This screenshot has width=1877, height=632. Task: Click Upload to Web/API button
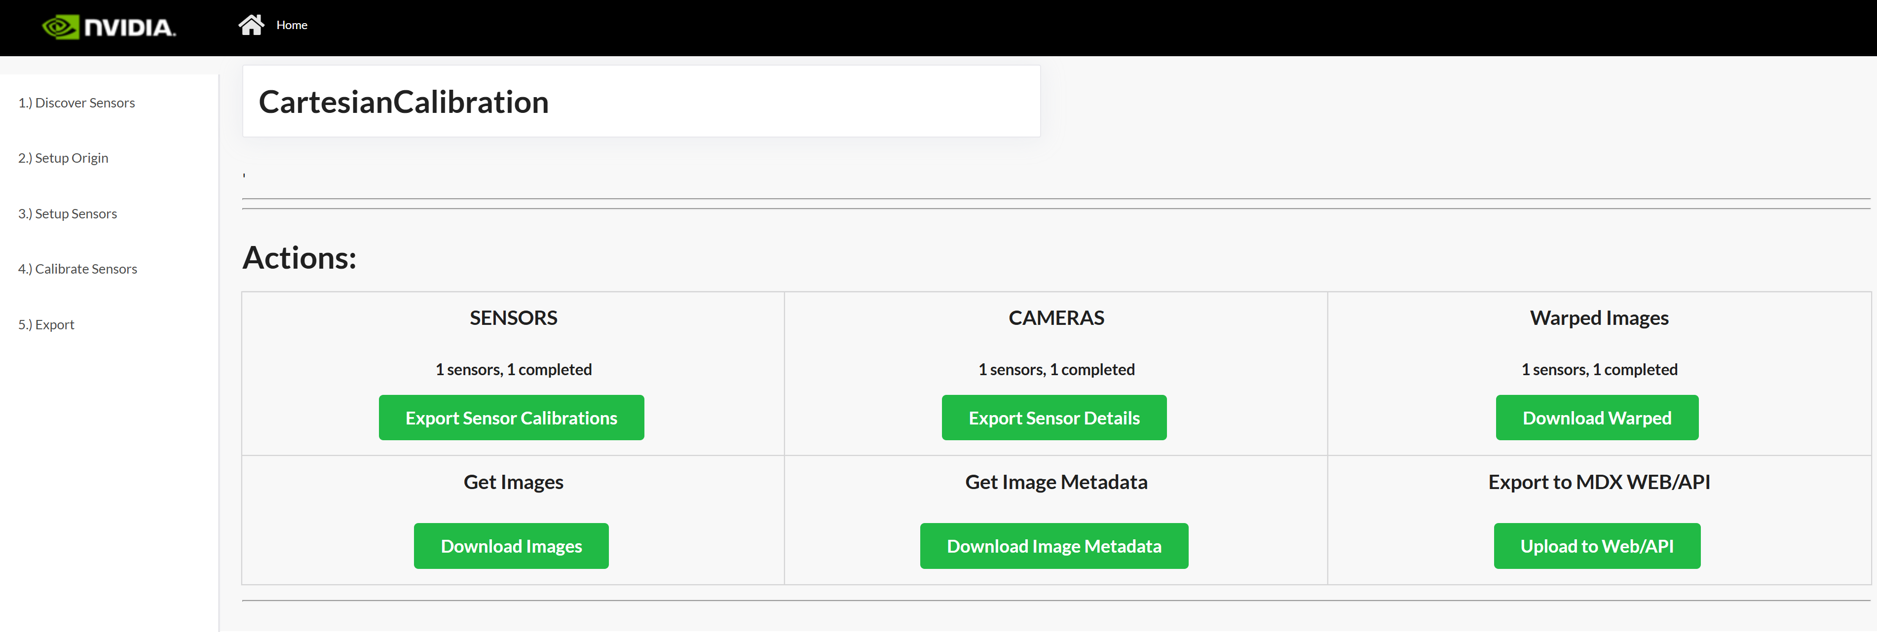(1596, 546)
